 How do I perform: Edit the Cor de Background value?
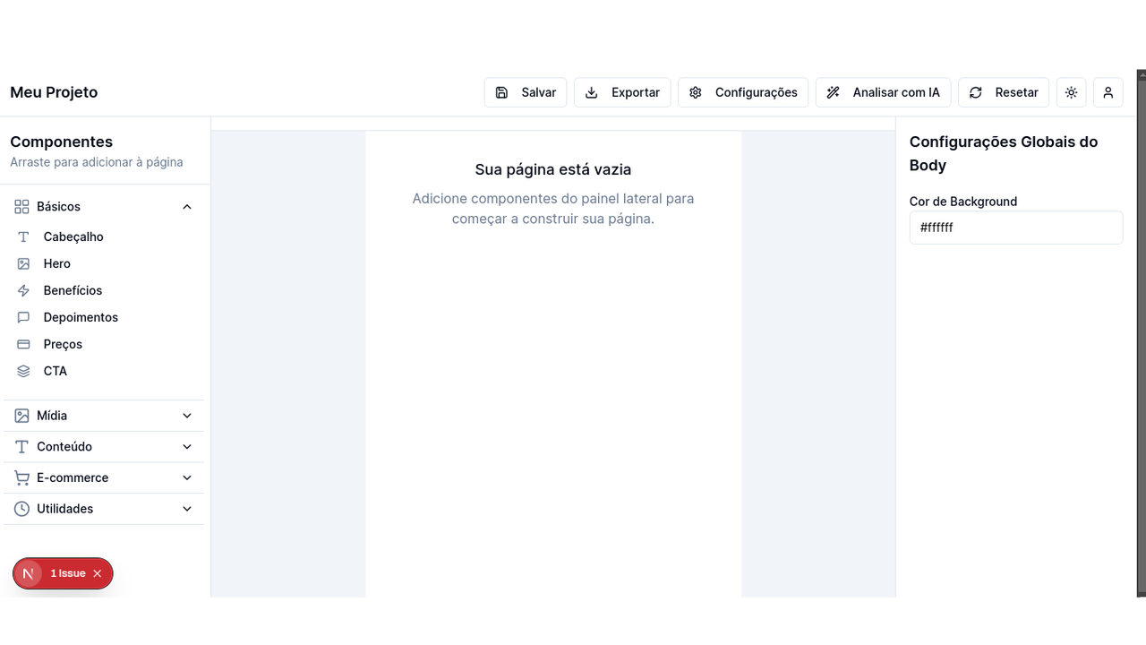[1015, 228]
